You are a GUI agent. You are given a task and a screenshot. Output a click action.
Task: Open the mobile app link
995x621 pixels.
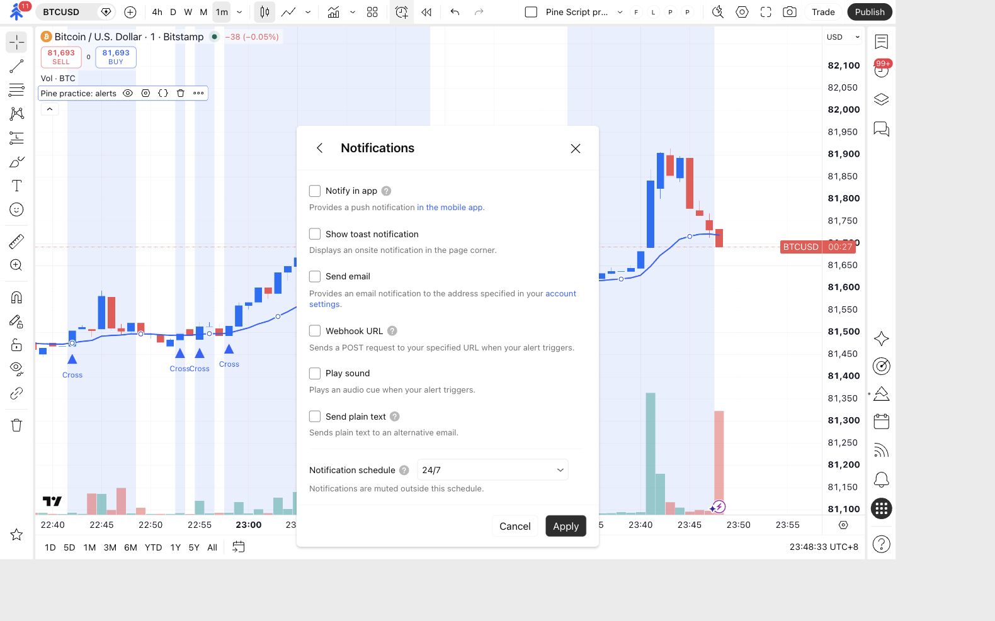[450, 207]
